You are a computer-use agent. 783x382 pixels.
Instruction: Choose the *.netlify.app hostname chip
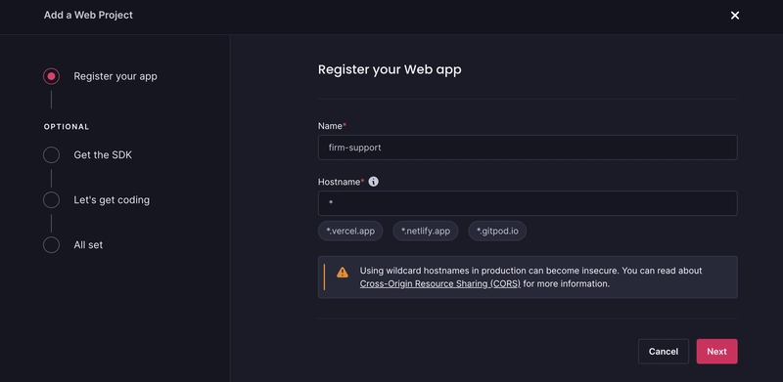pos(426,231)
